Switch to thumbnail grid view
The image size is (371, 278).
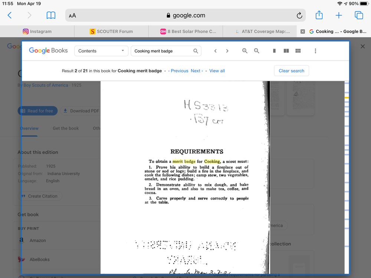[298, 51]
